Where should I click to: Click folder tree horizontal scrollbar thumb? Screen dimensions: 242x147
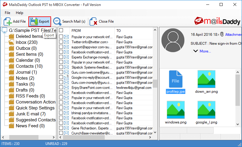[x=24, y=137]
